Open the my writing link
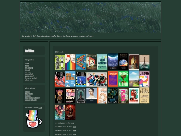The image size is (181, 136). click(29, 68)
